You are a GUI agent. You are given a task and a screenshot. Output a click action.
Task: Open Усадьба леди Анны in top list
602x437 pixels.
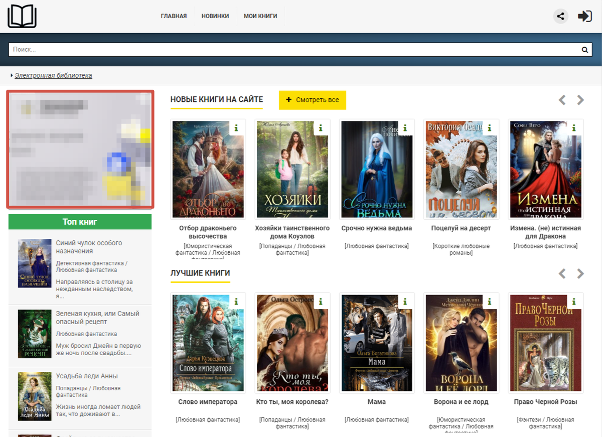[87, 376]
